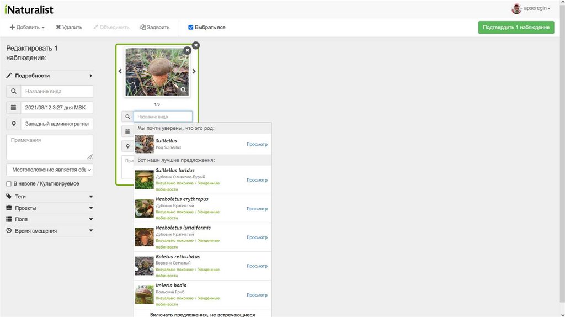Select Imleria badia suggestion thumbnail
Image resolution: width=565 pixels, height=317 pixels.
[x=144, y=295]
